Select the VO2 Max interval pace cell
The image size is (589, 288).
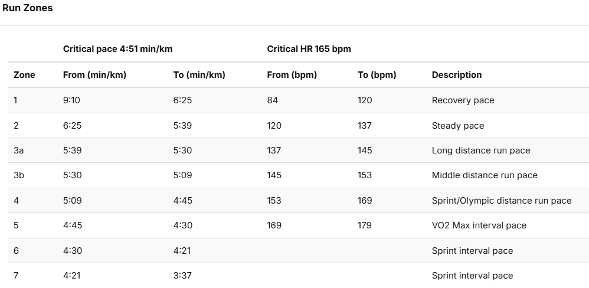[479, 225]
